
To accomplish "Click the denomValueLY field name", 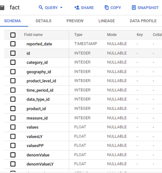I will pos(40,164).
